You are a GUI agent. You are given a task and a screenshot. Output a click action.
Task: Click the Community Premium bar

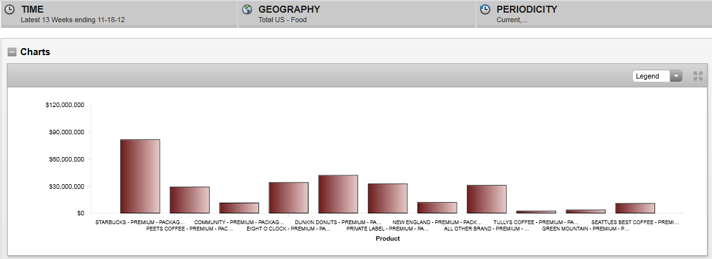click(239, 208)
